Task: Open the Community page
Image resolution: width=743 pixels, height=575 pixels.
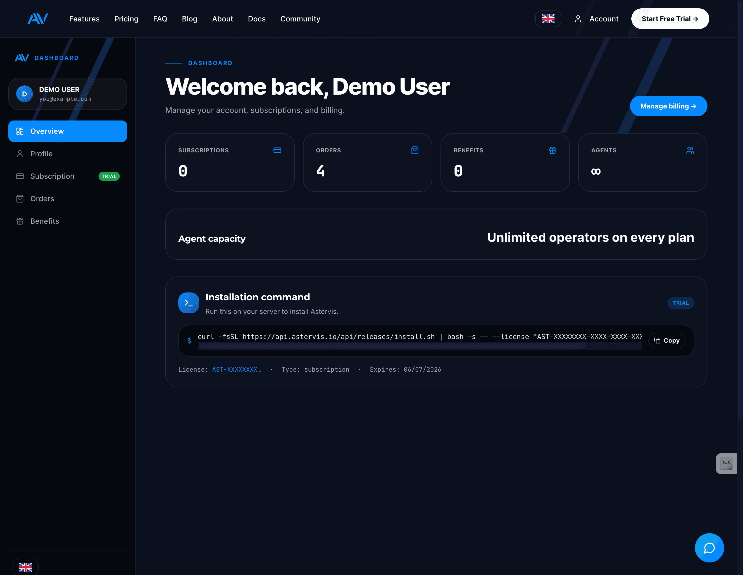Action: (x=300, y=19)
